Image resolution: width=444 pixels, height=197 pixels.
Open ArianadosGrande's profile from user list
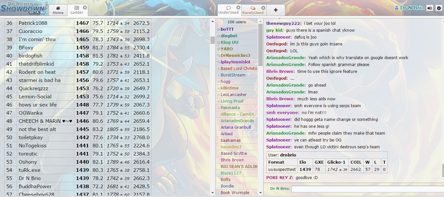pyautogui.click(x=237, y=121)
